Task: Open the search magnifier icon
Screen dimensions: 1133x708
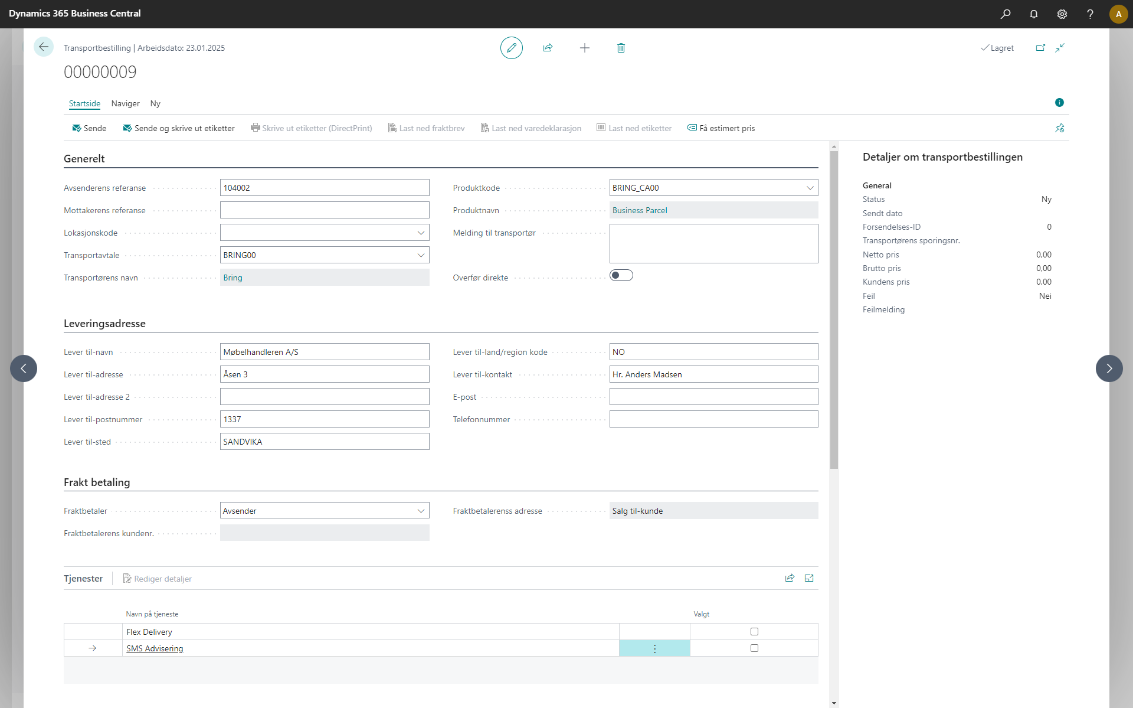Action: pyautogui.click(x=1005, y=14)
